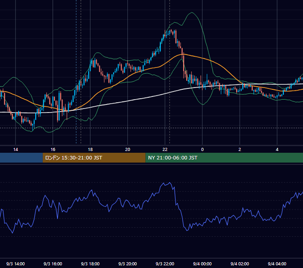Click the 9/4 04:00 date label
The image size is (303, 268).
click(x=277, y=264)
